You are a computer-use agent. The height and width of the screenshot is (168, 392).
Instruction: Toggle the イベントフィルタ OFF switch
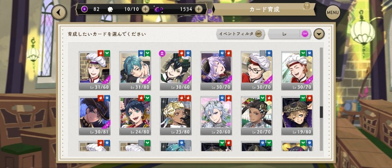pyautogui.click(x=258, y=34)
